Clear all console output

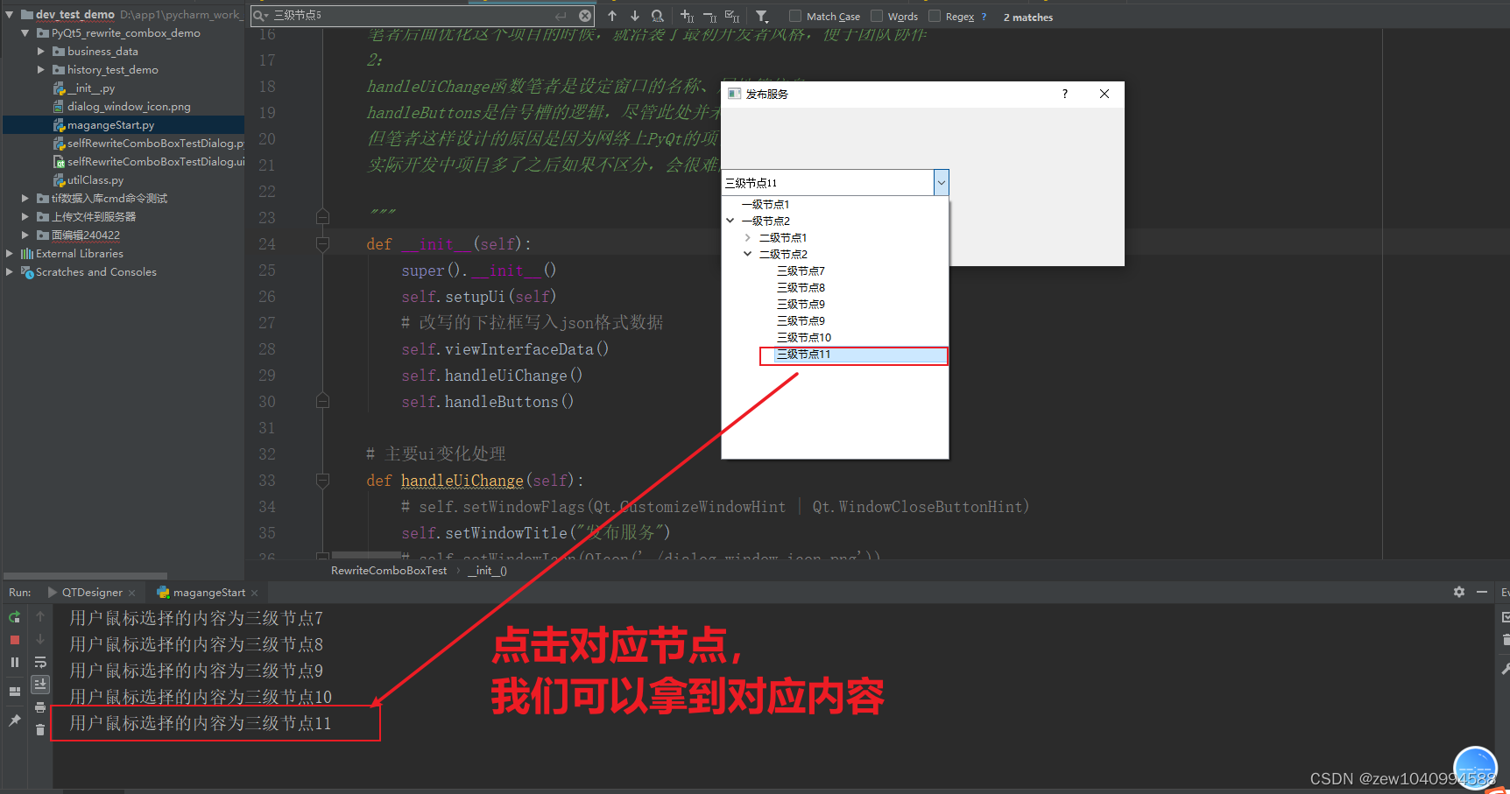[40, 730]
